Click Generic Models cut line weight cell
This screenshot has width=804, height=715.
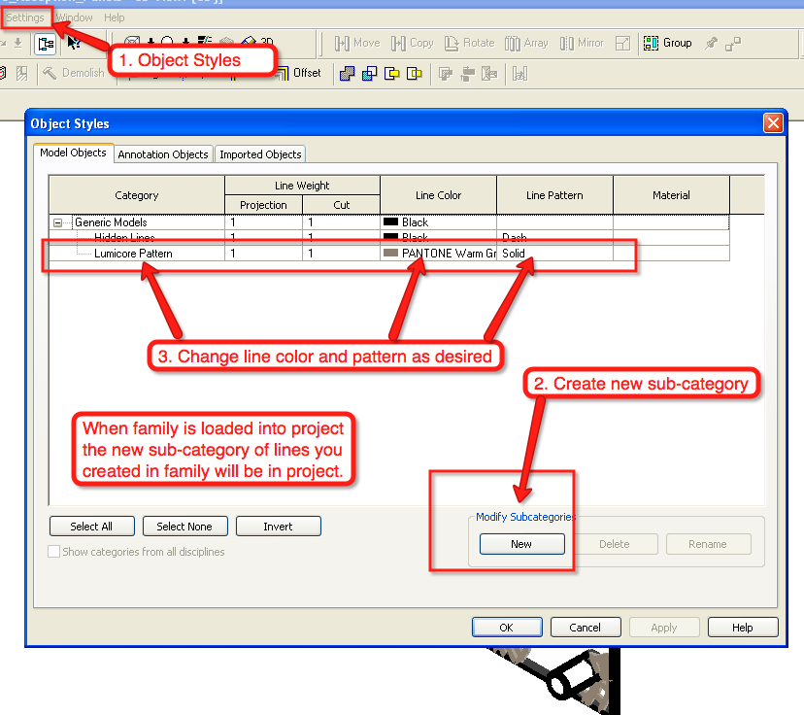pyautogui.click(x=342, y=222)
